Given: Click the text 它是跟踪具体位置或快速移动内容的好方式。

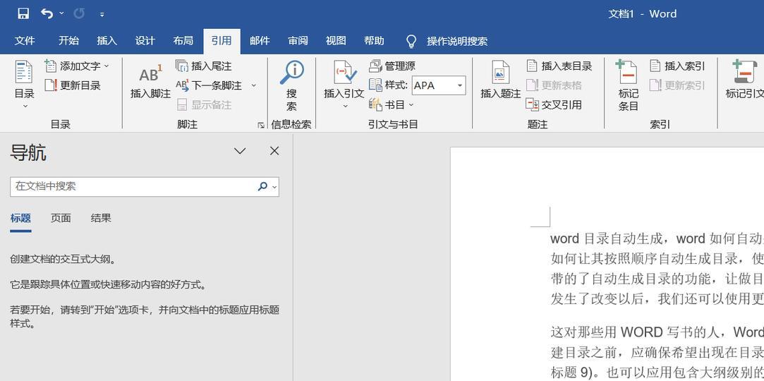Looking at the screenshot, I should 108,284.
